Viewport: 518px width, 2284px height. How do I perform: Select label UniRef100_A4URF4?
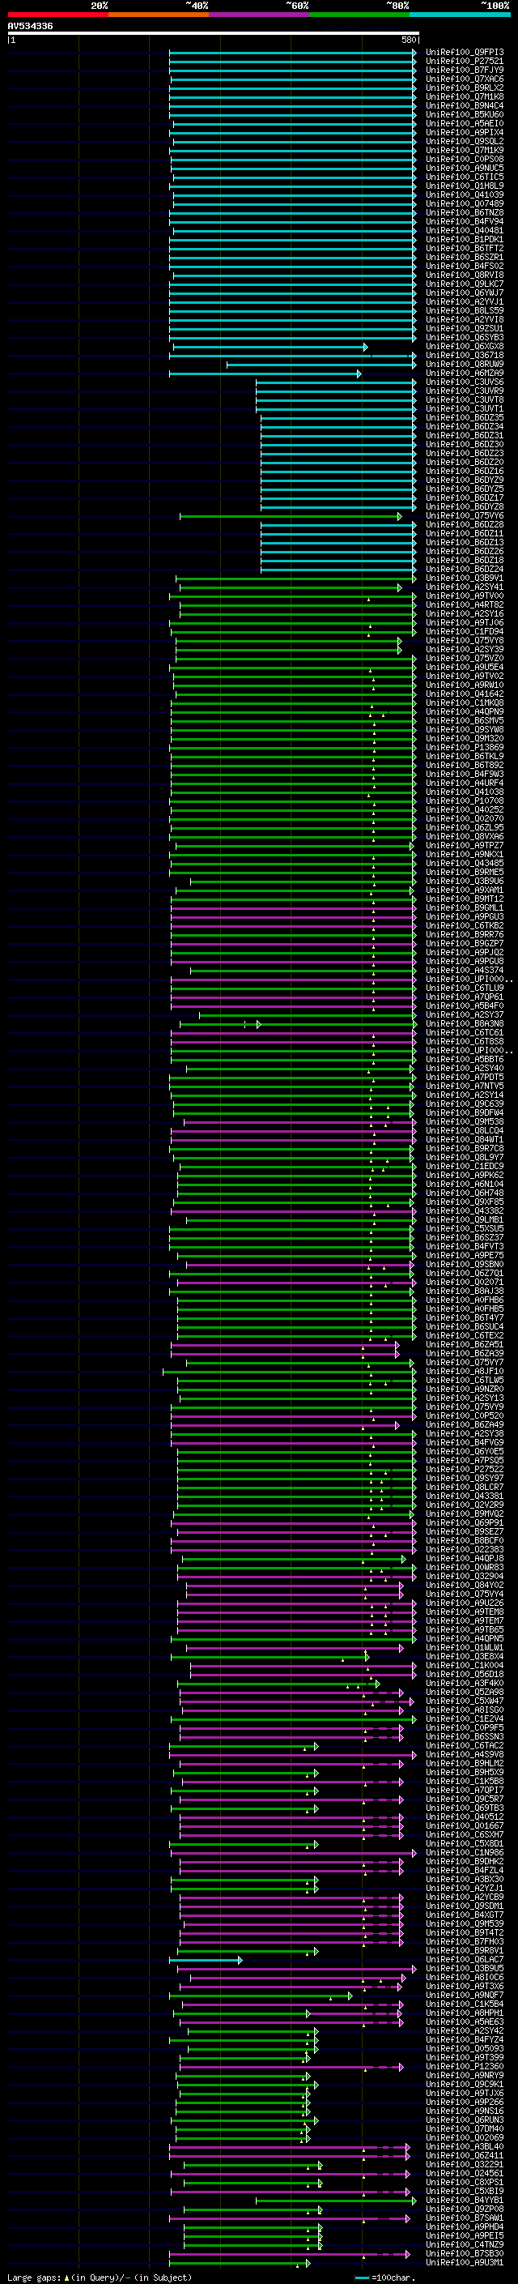tap(465, 783)
